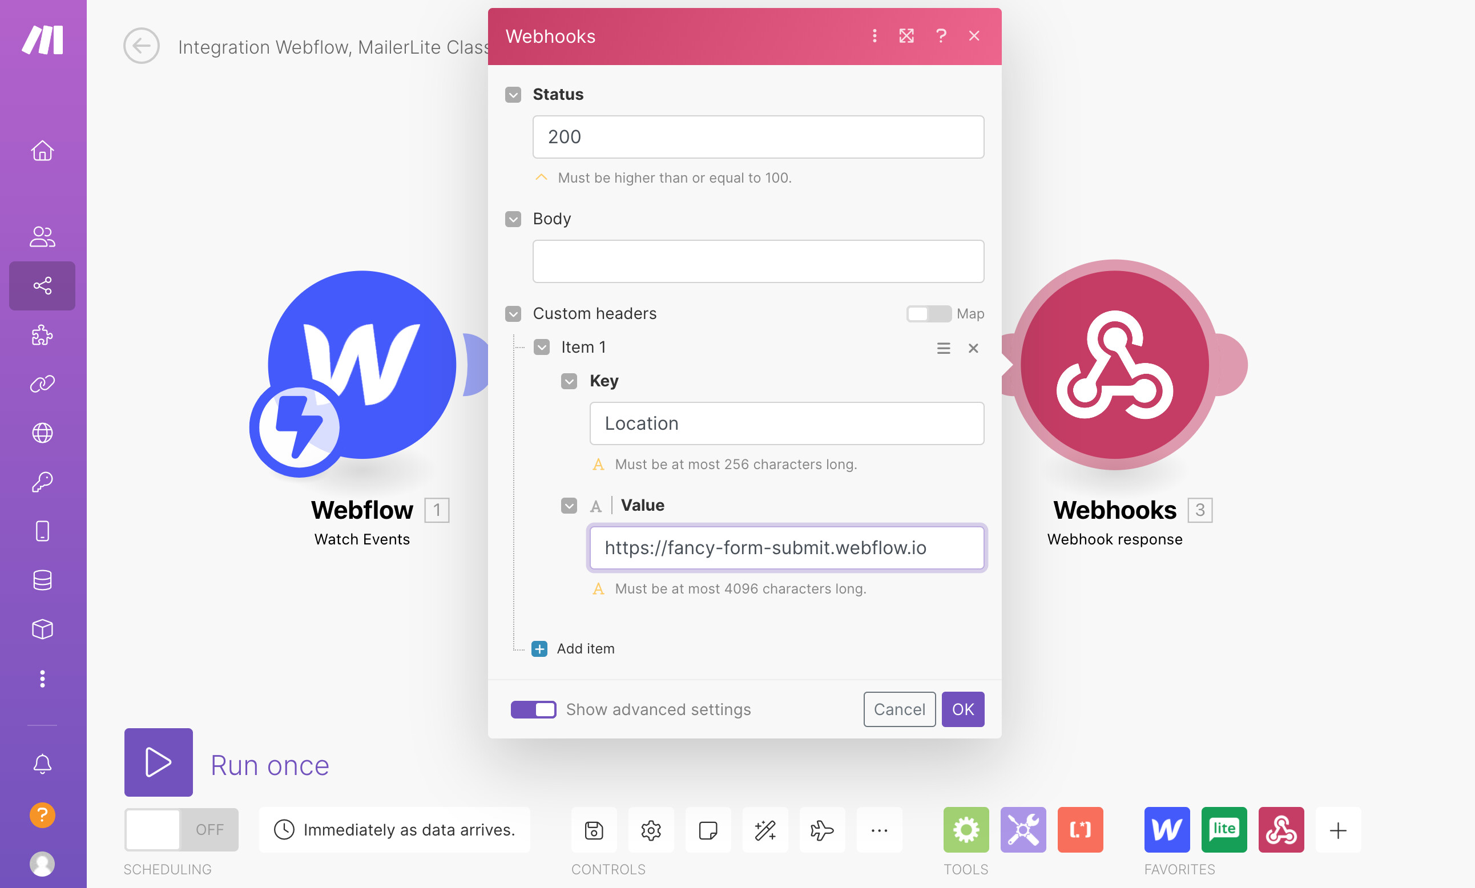Viewport: 1475px width, 888px height.
Task: Collapse the Status field chevron
Action: 513,95
